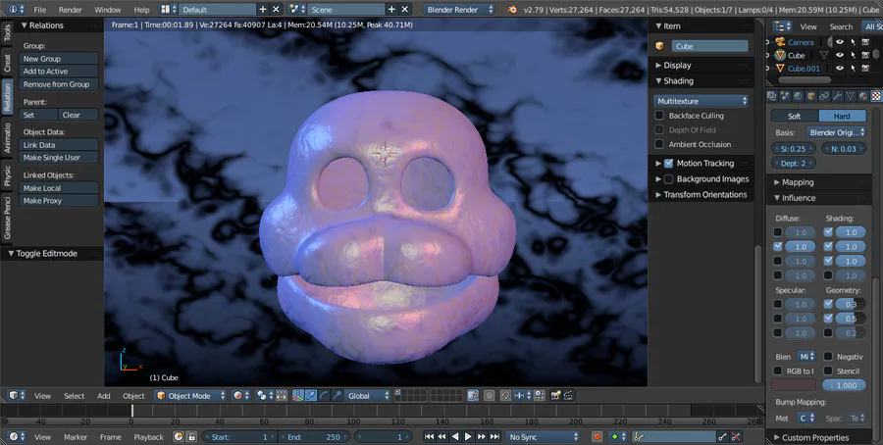Toggle the snap magnet icon
This screenshot has height=445, width=883.
505,395
